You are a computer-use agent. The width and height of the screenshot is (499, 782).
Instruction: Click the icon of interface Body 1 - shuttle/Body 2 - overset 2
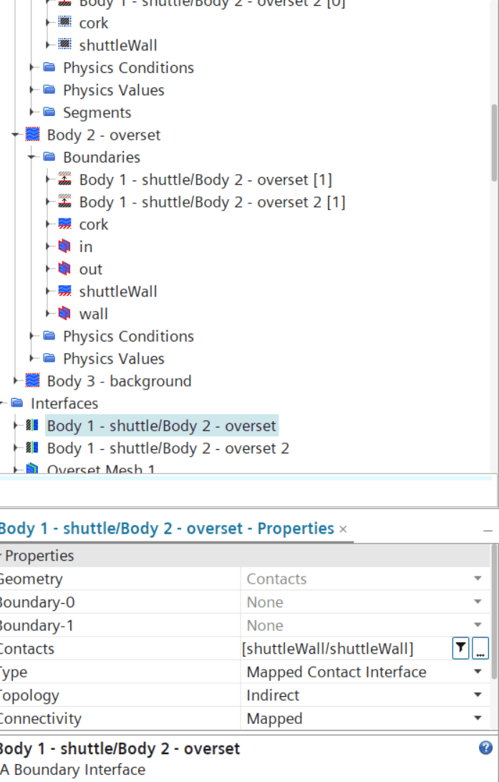pos(32,448)
